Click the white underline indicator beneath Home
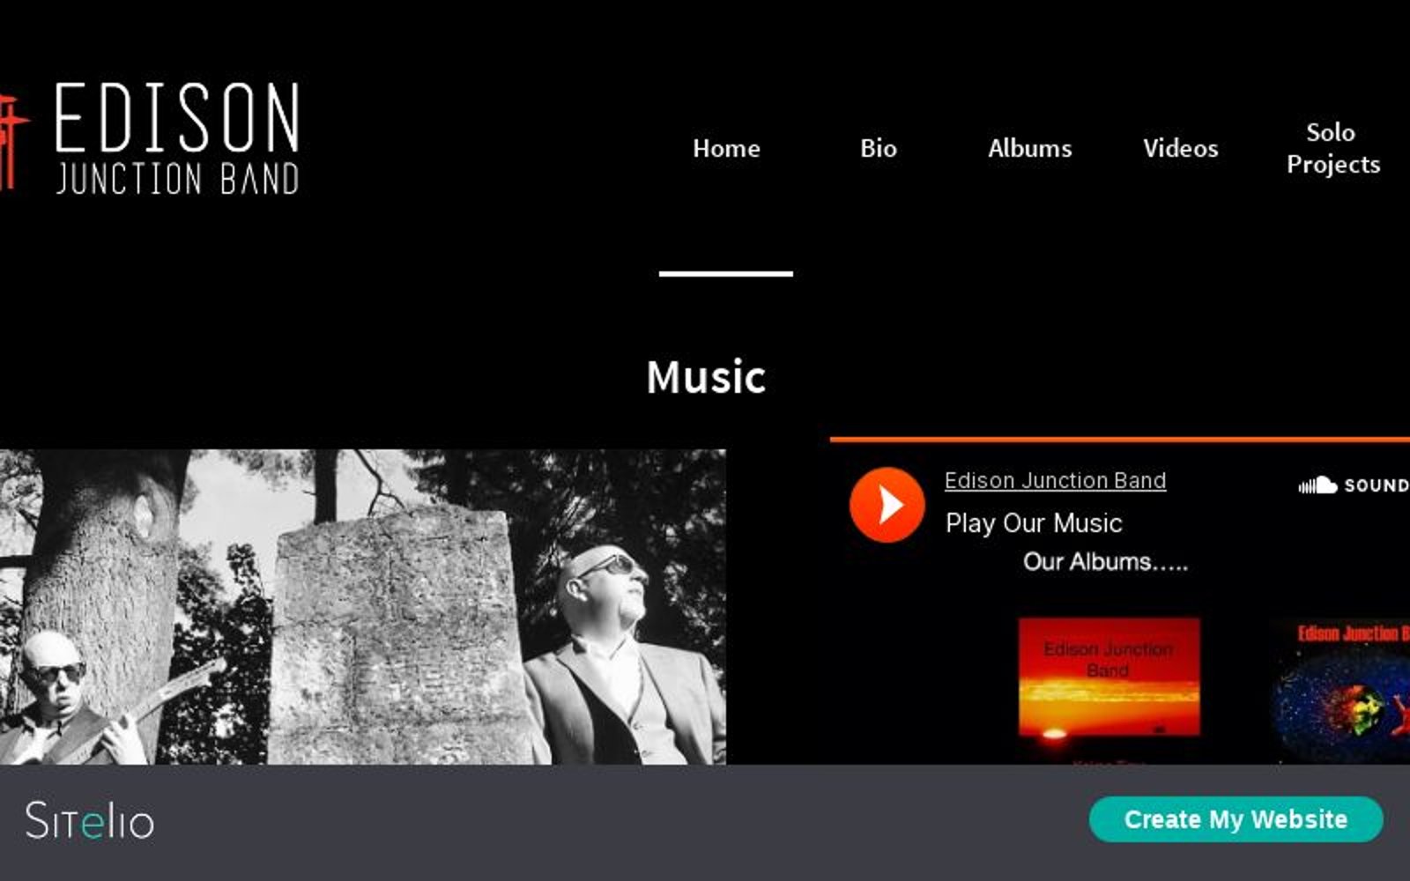The height and width of the screenshot is (881, 1410). click(x=726, y=274)
